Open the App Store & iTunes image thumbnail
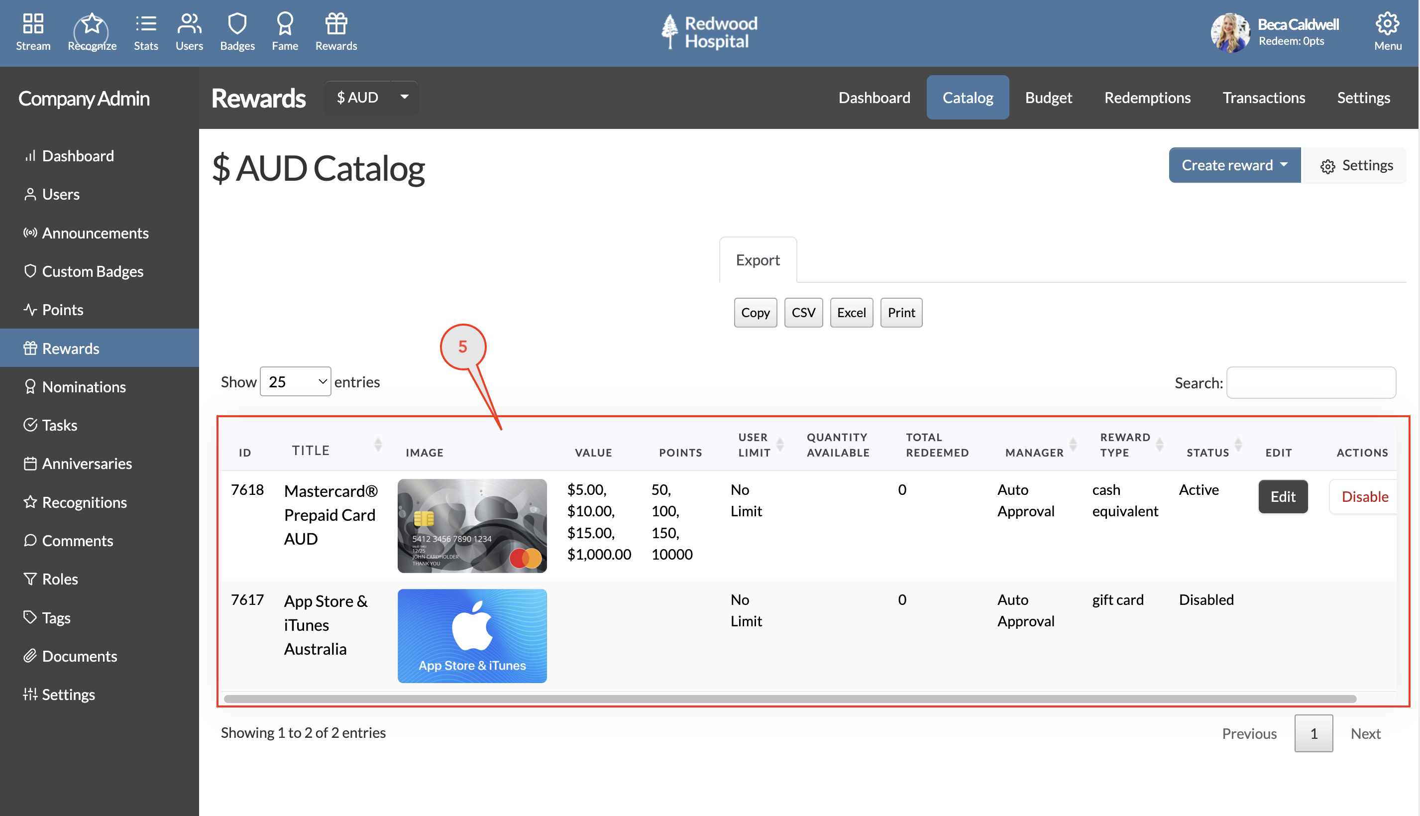The image size is (1420, 816). 472,636
